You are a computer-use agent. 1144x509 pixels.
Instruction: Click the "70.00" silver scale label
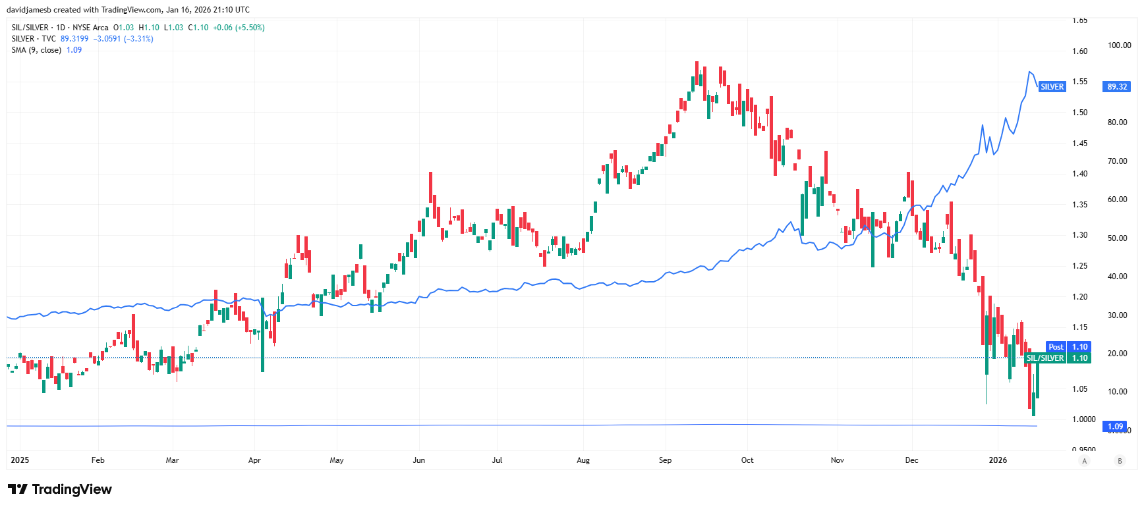click(x=1117, y=161)
